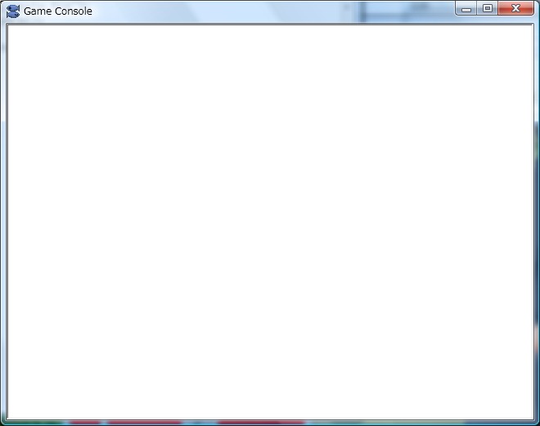Click the Game Console application icon in title bar
This screenshot has width=540, height=426.
tap(13, 11)
